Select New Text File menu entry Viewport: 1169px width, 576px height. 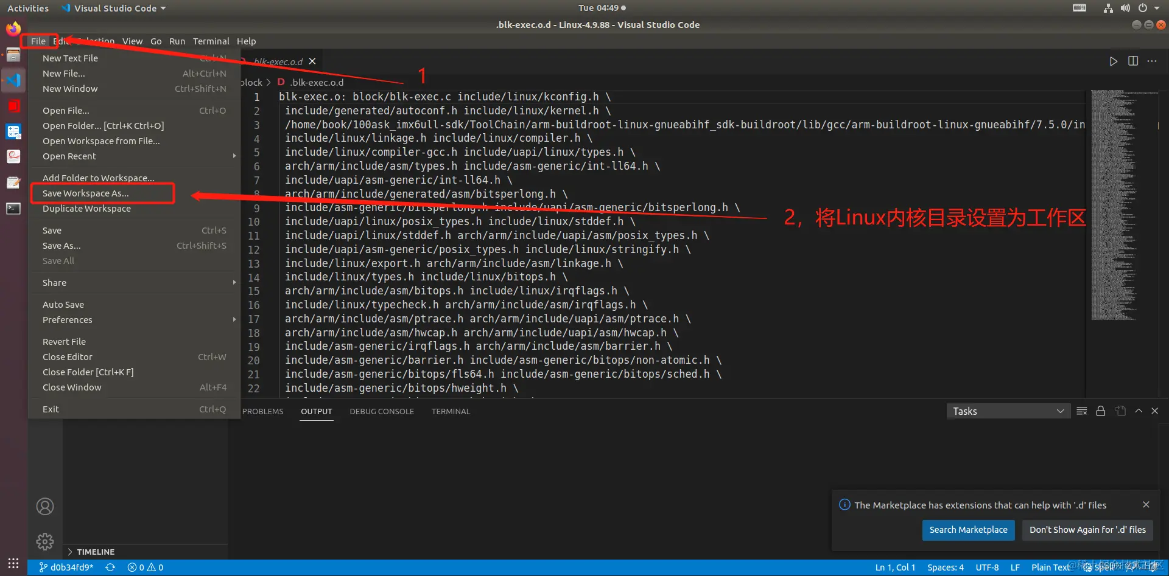click(135, 58)
